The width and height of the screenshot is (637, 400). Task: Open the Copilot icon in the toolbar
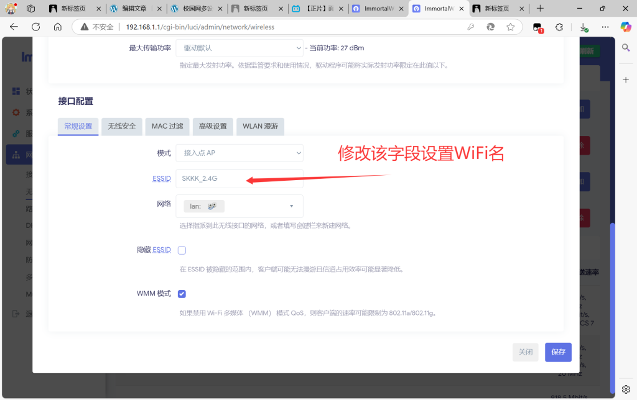[625, 27]
